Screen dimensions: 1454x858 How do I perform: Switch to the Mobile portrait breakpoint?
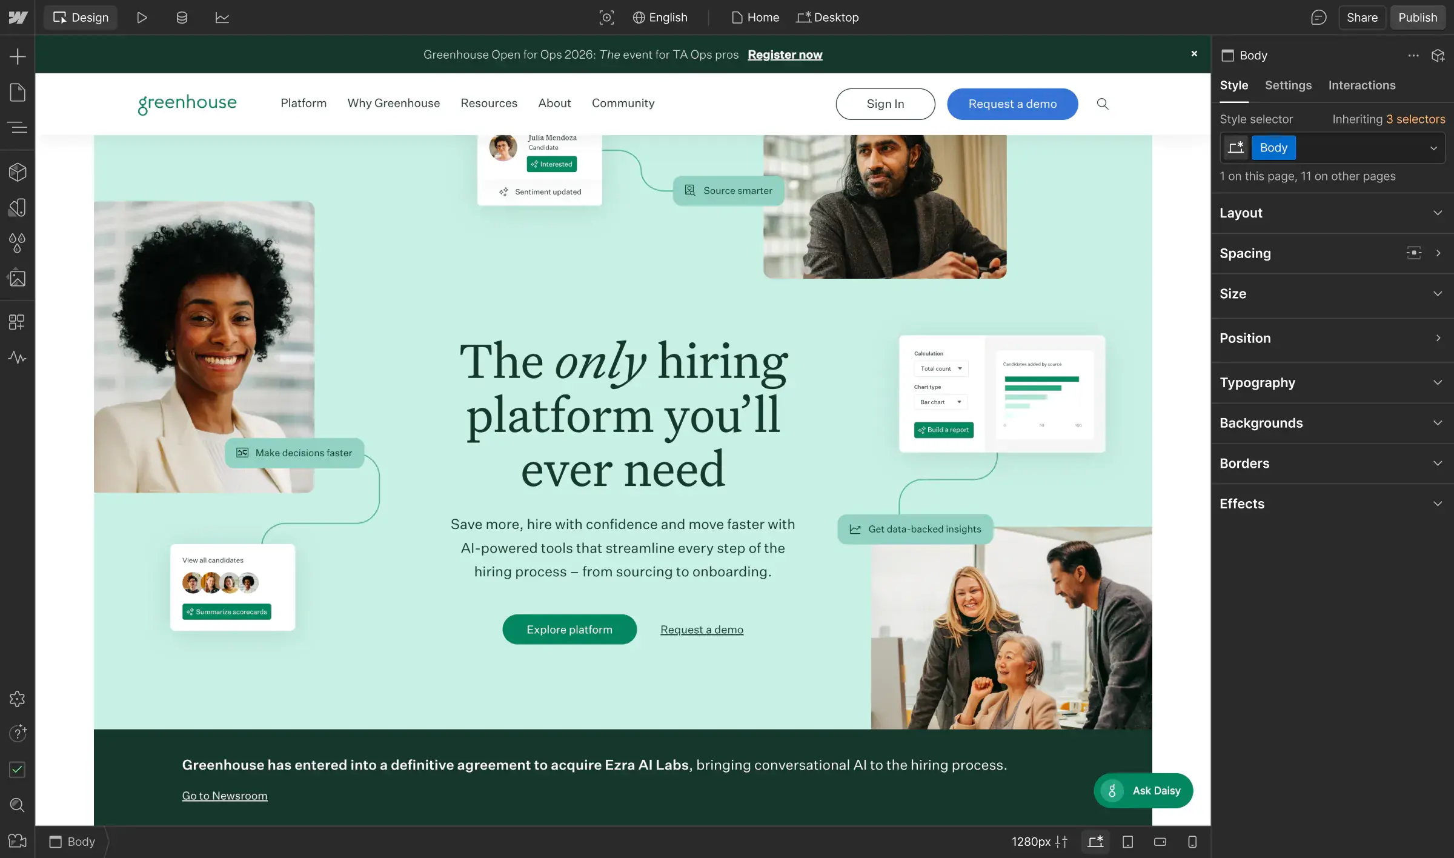click(1192, 842)
